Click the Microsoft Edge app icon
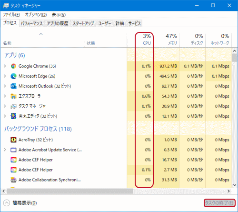Image resolution: width=238 pixels, height=212 pixels. [13, 76]
